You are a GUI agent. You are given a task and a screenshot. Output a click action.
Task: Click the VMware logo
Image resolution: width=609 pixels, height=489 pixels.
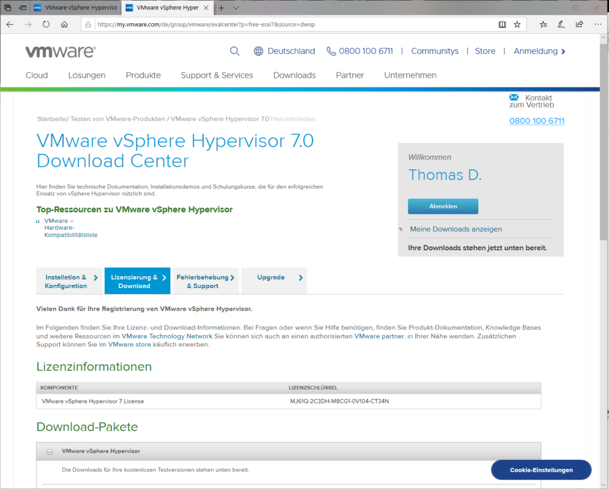[x=61, y=52]
